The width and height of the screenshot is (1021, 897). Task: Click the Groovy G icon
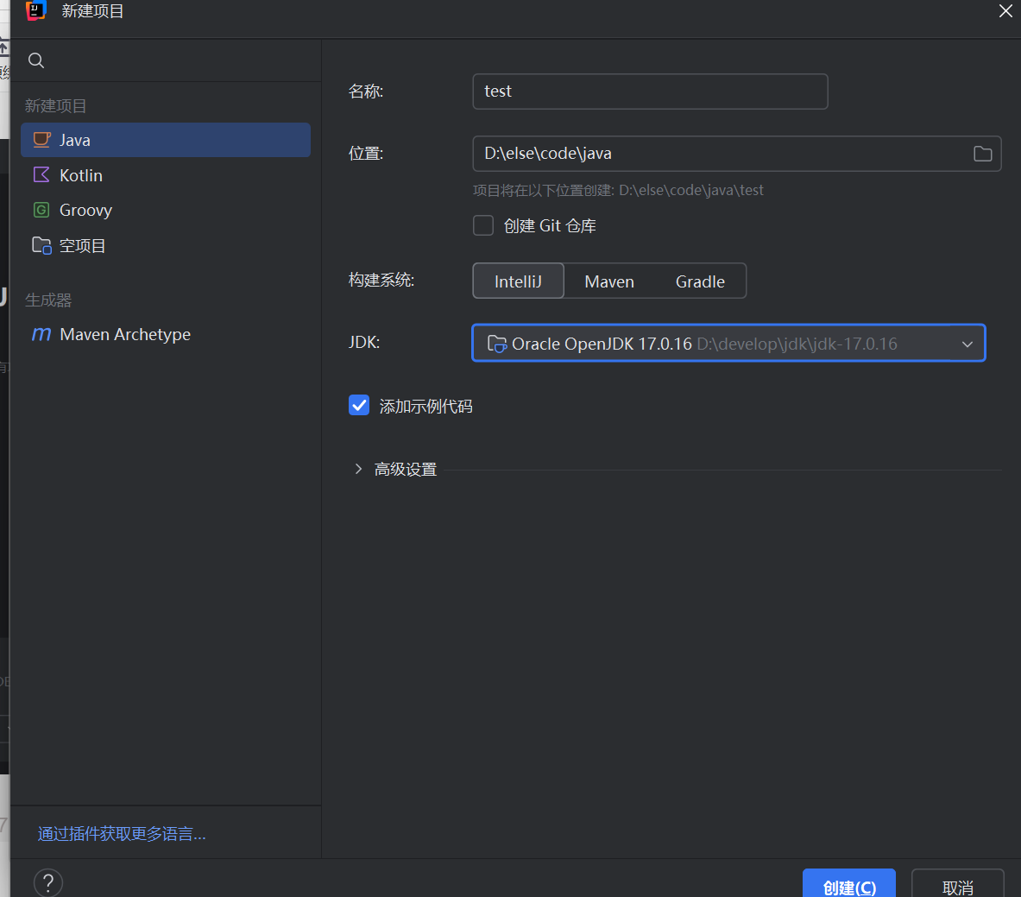pos(41,210)
